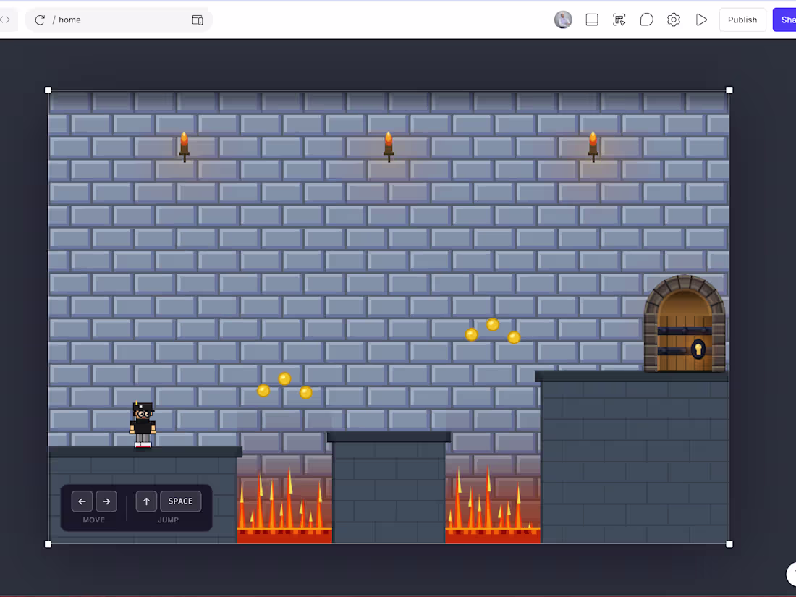Open the comments chat bubble icon
The height and width of the screenshot is (597, 796).
point(646,20)
